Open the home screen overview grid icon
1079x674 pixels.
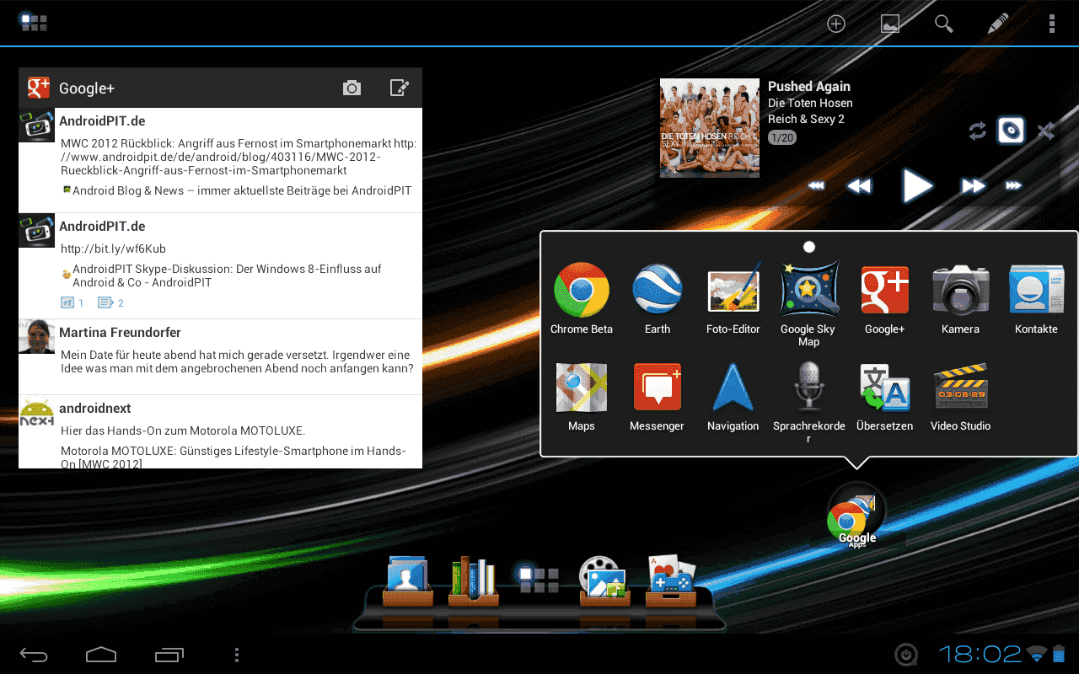pyautogui.click(x=34, y=23)
